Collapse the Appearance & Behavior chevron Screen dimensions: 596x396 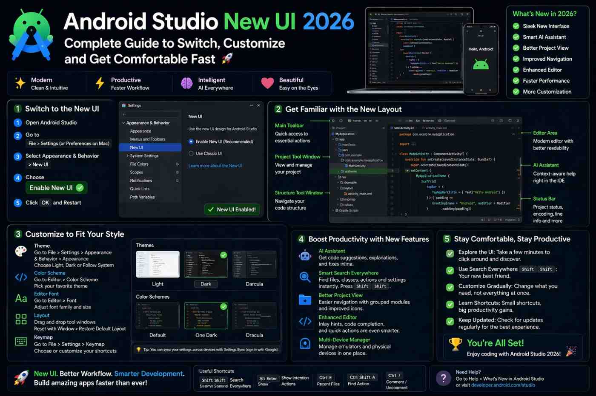(x=123, y=123)
